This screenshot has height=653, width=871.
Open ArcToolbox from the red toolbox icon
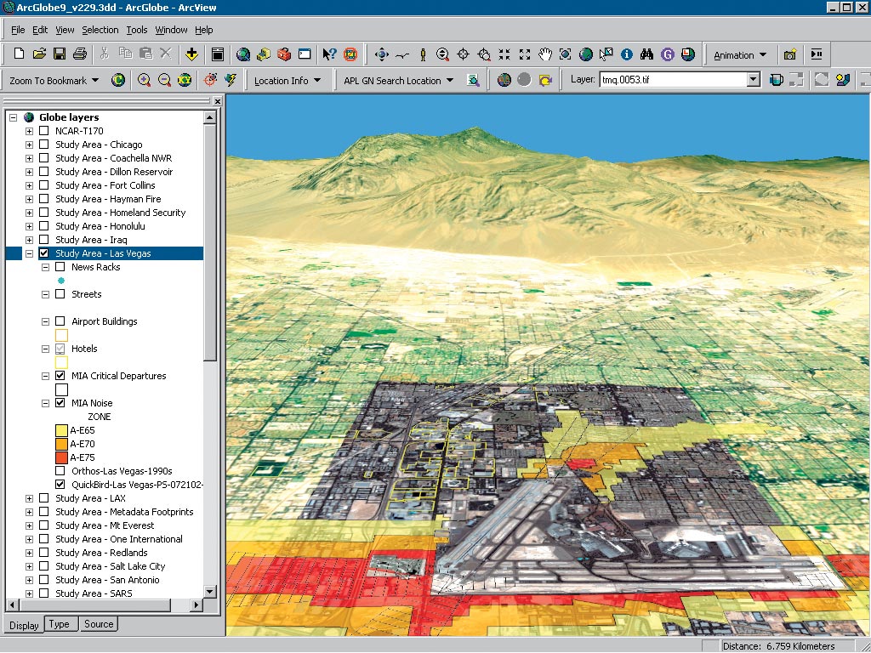pyautogui.click(x=284, y=54)
